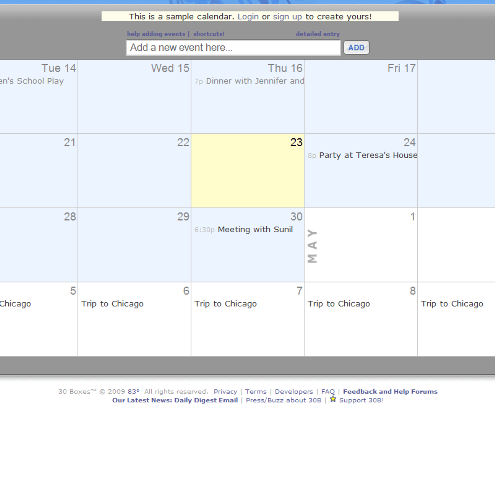Open Trip to Chicago in the day after 8
495x495 pixels.
pos(452,304)
